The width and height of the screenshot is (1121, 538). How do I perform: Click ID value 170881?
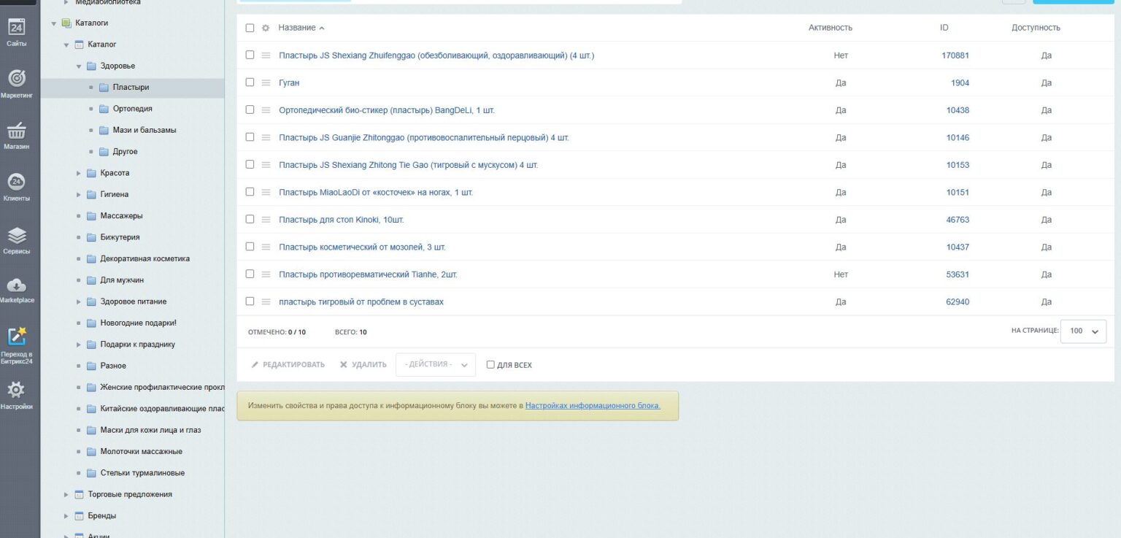point(955,55)
